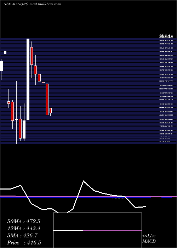Click the '<<Live MACD' label
The width and height of the screenshot is (177, 248).
(149, 239)
